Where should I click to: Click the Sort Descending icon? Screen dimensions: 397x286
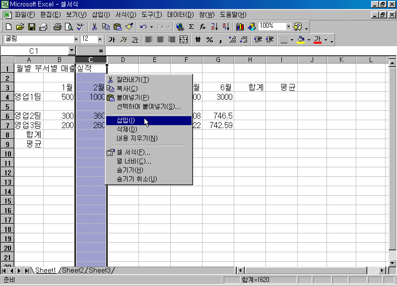(x=226, y=27)
